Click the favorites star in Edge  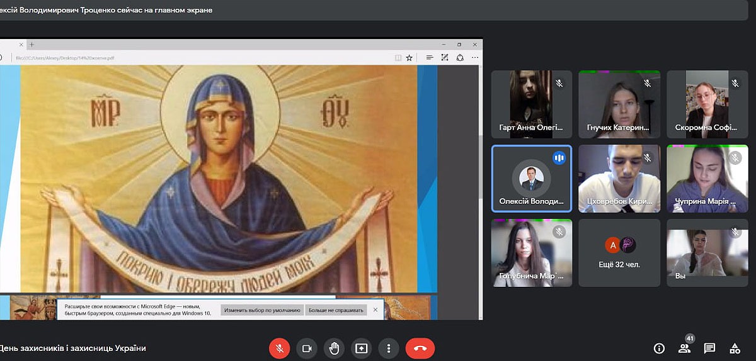coord(409,58)
